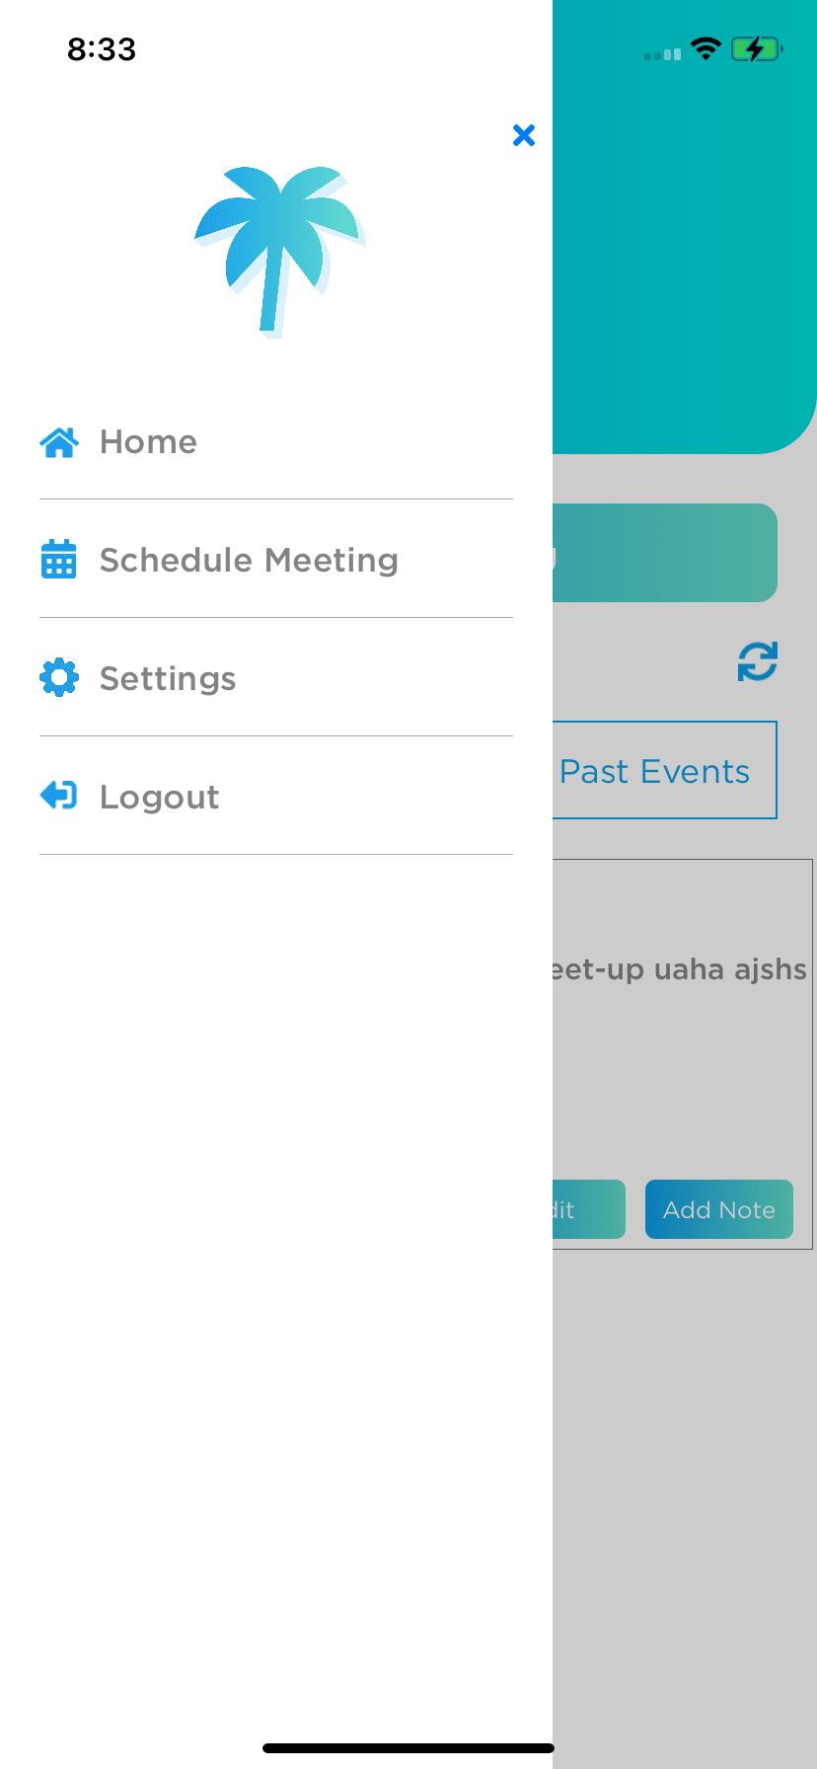Open the Settings menu label
Image resolution: width=817 pixels, height=1769 pixels.
(x=168, y=678)
